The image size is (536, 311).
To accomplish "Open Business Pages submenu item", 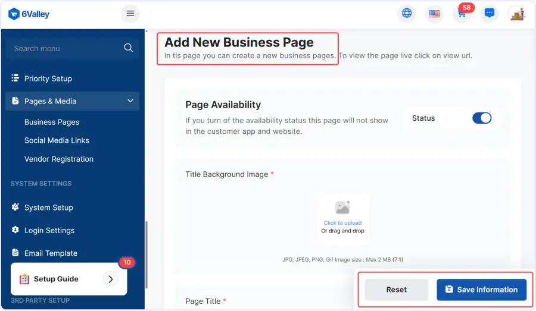I will tap(52, 122).
